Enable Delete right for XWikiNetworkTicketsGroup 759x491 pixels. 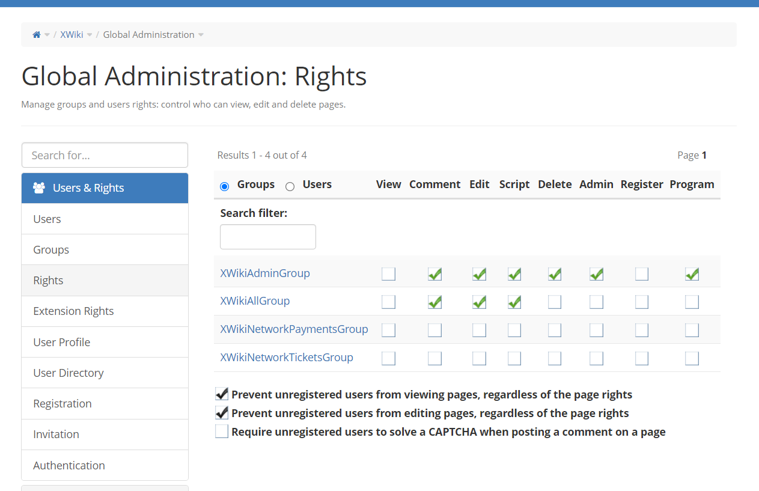click(555, 358)
